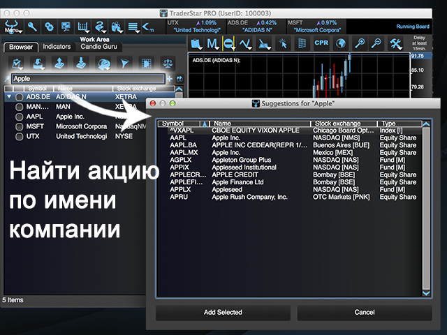This screenshot has width=447, height=335.
Task: Select the pointer cursor tool
Action: click(x=283, y=43)
